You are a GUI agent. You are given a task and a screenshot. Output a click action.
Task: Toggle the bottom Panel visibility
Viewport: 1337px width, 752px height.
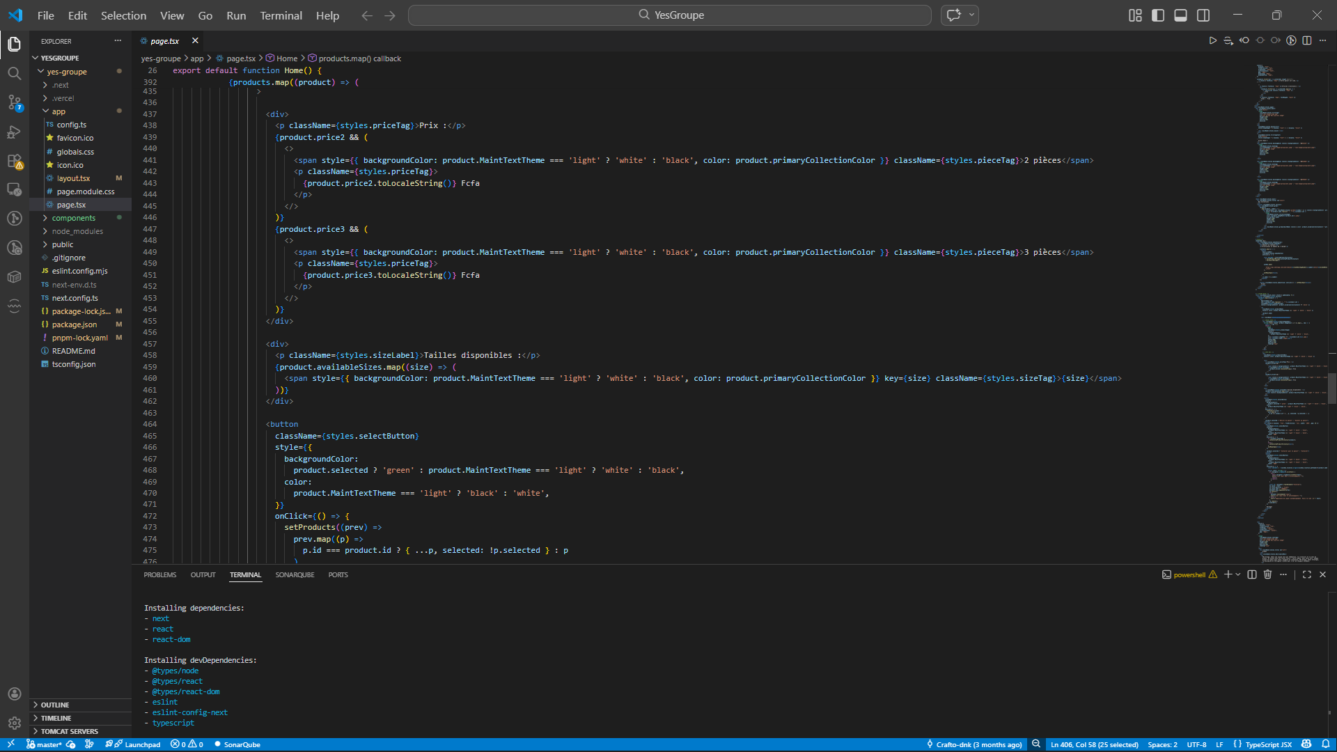[1180, 15]
